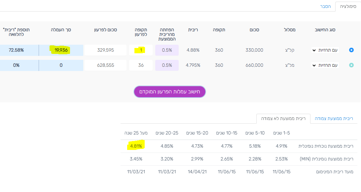Click the 4.795% interest rate value
The image size is (361, 192).
point(193,65)
